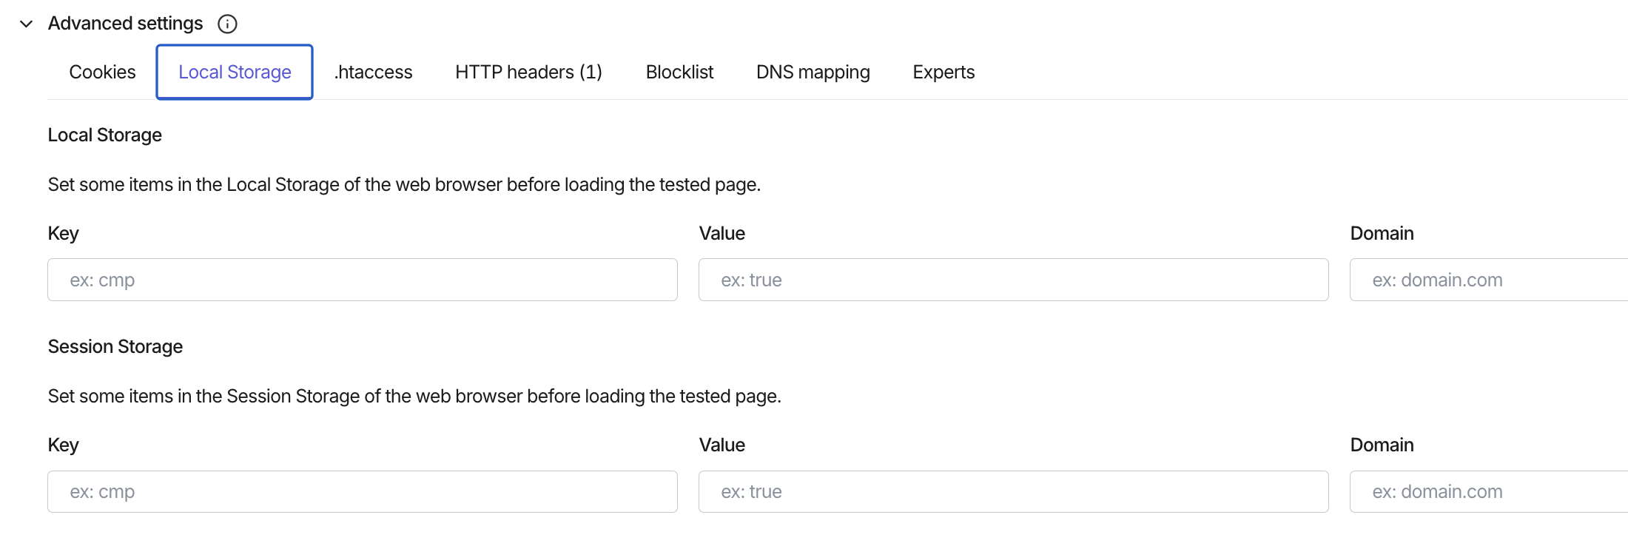Collapse the Advanced settings chevron
Viewport: 1628px width, 549px height.
pyautogui.click(x=27, y=24)
